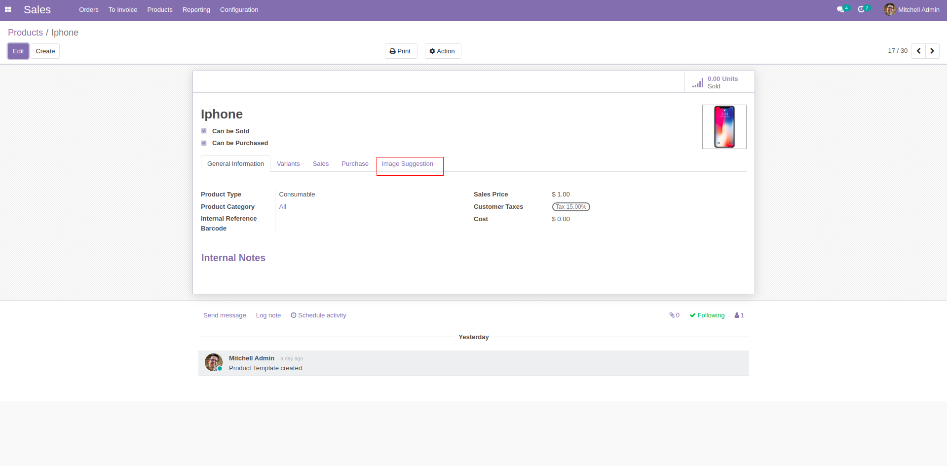Open the conversations chat icon
This screenshot has width=947, height=466.
840,9
